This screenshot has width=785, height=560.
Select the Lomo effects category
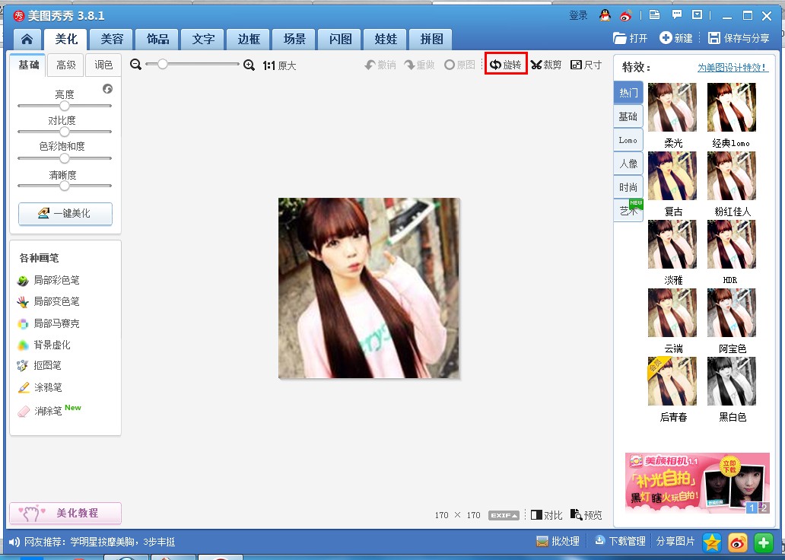[628, 140]
